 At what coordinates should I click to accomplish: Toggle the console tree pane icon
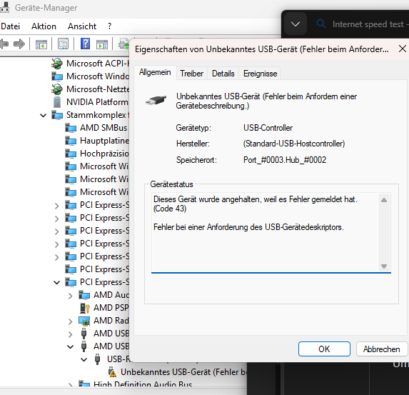pyautogui.click(x=41, y=44)
